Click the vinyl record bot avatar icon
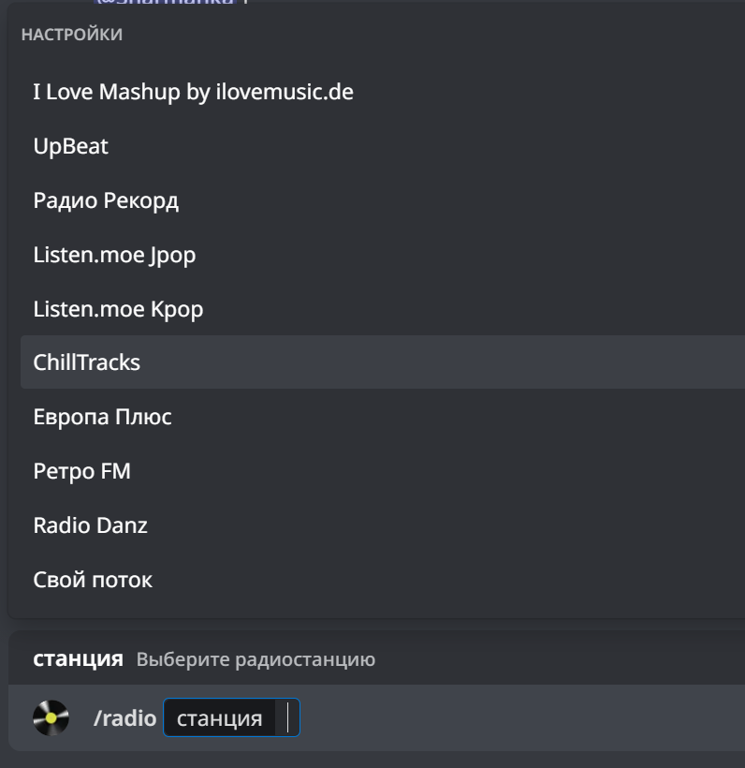 point(51,718)
